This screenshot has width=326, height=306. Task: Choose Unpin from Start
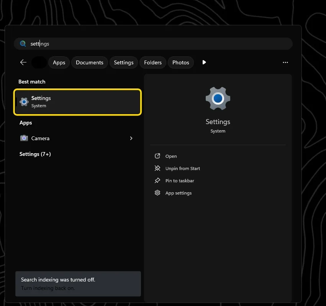[183, 169]
